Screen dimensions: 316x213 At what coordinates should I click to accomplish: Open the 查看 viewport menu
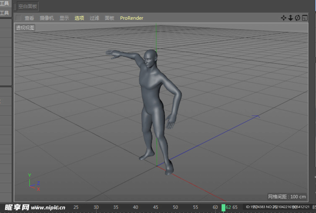(29, 18)
